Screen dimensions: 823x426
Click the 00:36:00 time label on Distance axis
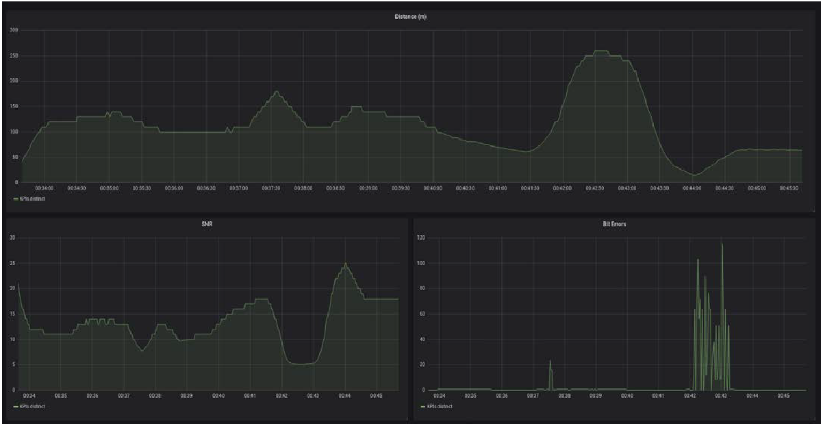coord(174,187)
